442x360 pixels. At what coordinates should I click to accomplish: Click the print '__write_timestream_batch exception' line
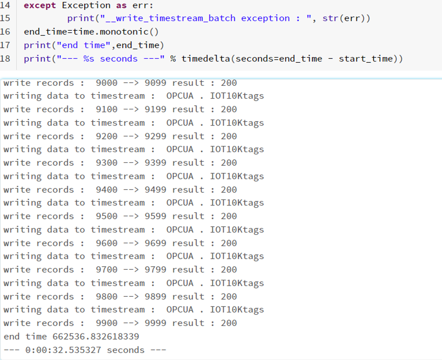coord(219,18)
